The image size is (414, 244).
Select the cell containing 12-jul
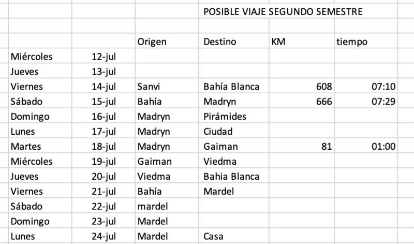(x=103, y=56)
